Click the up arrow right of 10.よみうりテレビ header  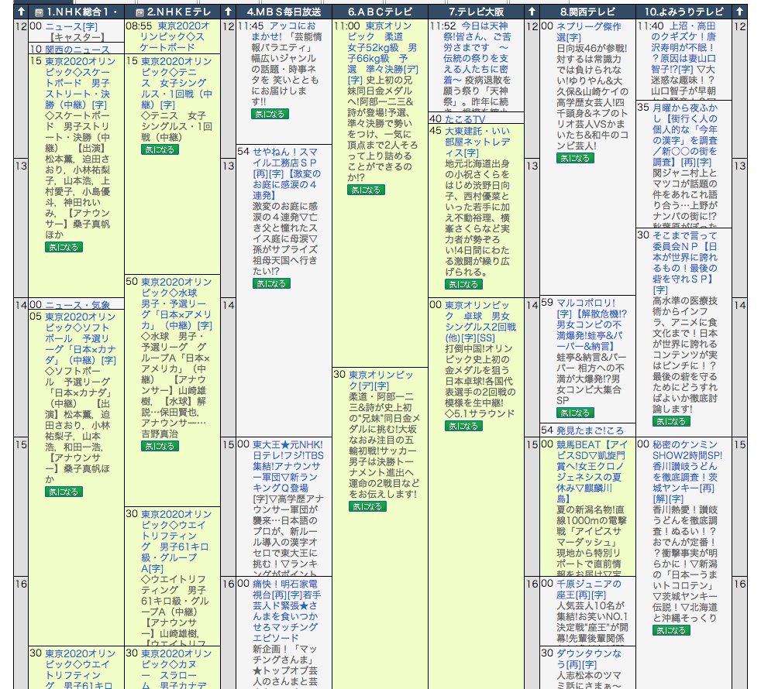739,12
